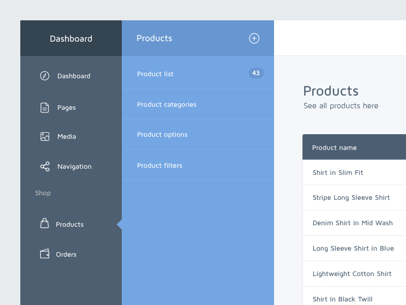
Task: Select Denim Shirt in Mid Wash
Action: (x=352, y=223)
